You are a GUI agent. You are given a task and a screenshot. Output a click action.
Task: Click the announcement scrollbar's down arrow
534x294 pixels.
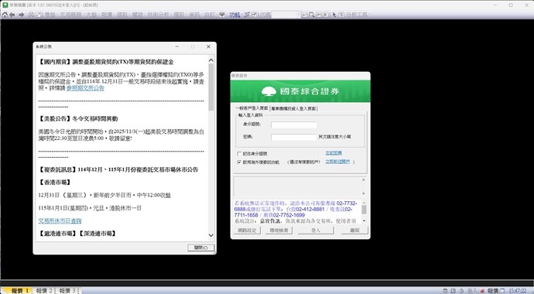pyautogui.click(x=211, y=235)
